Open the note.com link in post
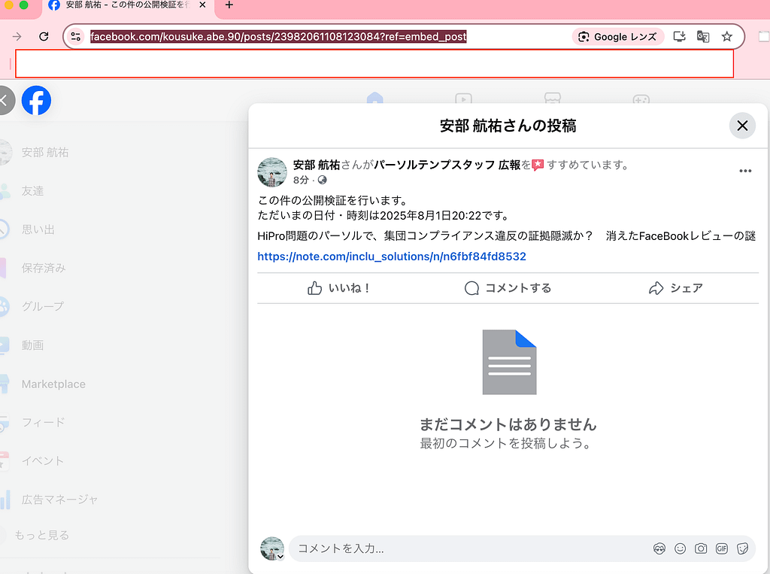770x574 pixels. click(x=391, y=257)
